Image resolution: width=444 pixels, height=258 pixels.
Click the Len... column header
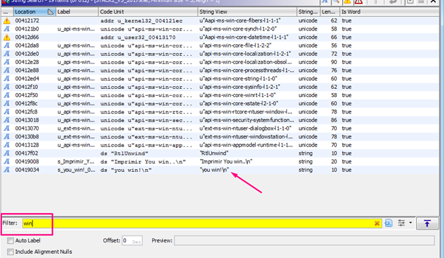(x=329, y=12)
